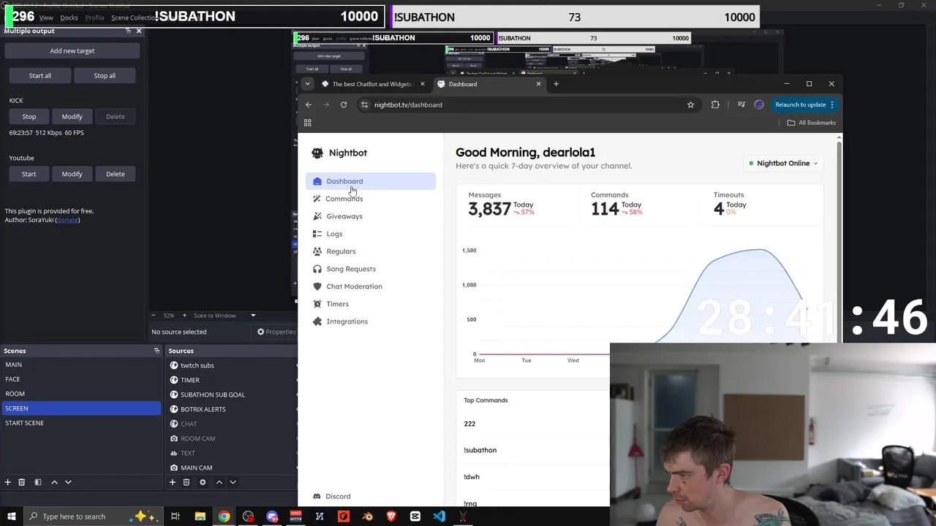Select Dashboard in Nightbot sidebar
Screen dimensions: 936x526
371,181
